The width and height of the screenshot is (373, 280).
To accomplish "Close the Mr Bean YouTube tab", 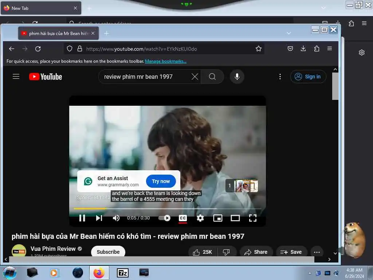I will 93,33.
